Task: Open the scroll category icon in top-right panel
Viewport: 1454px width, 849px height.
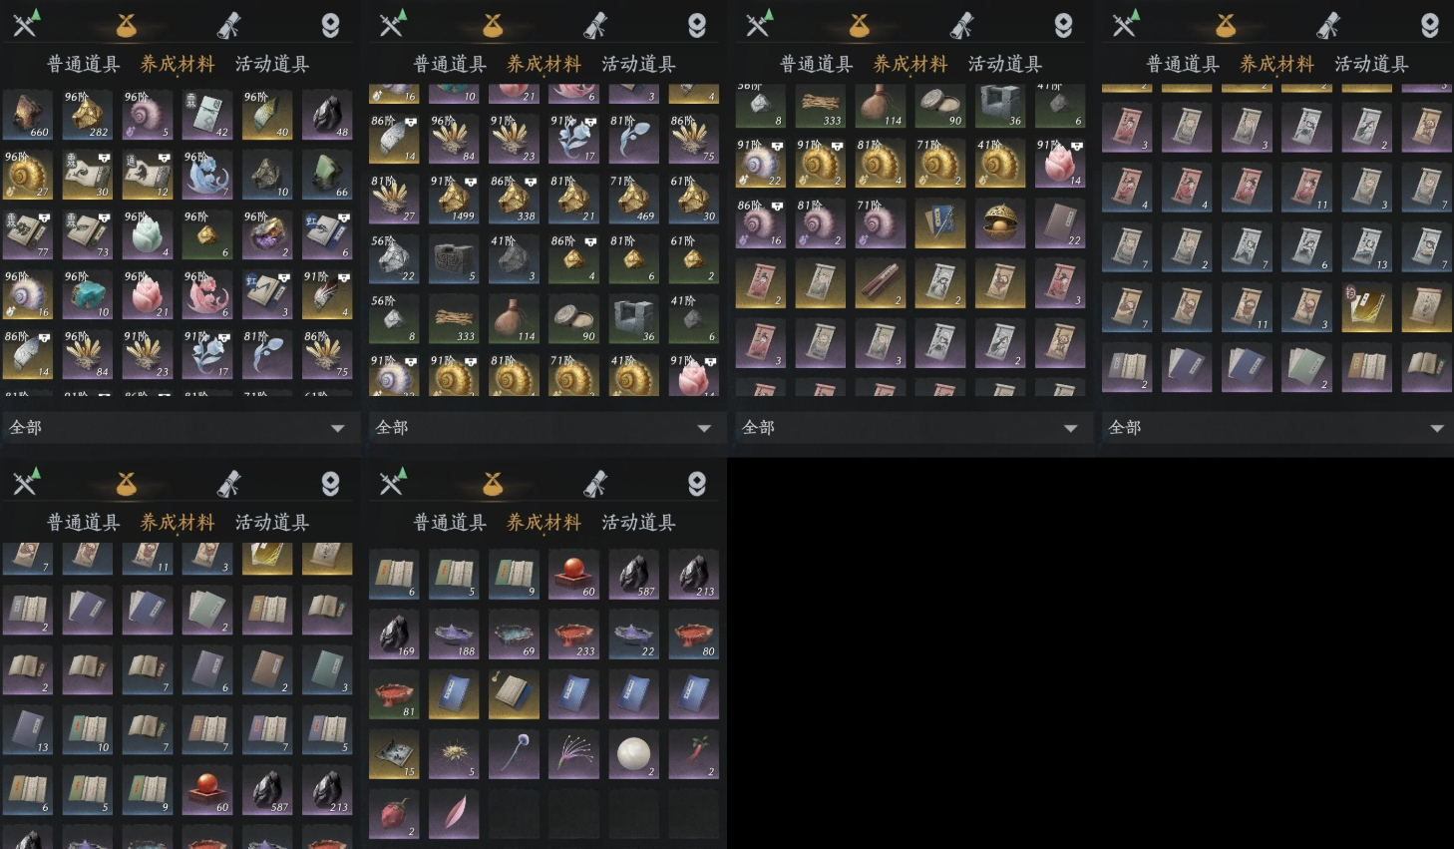Action: tap(1328, 25)
